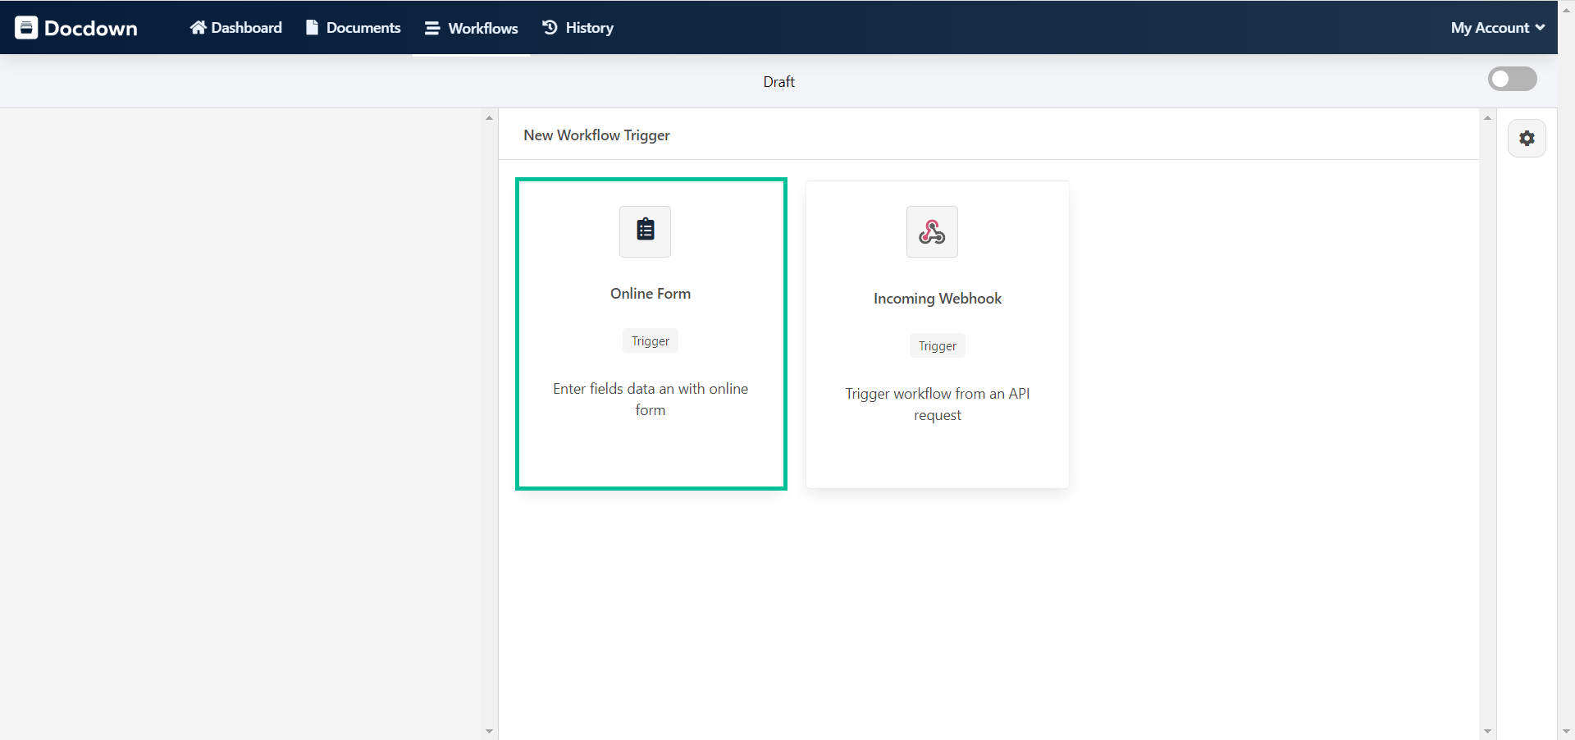Open the settings gear on the right panel
1575x740 pixels.
tap(1527, 138)
